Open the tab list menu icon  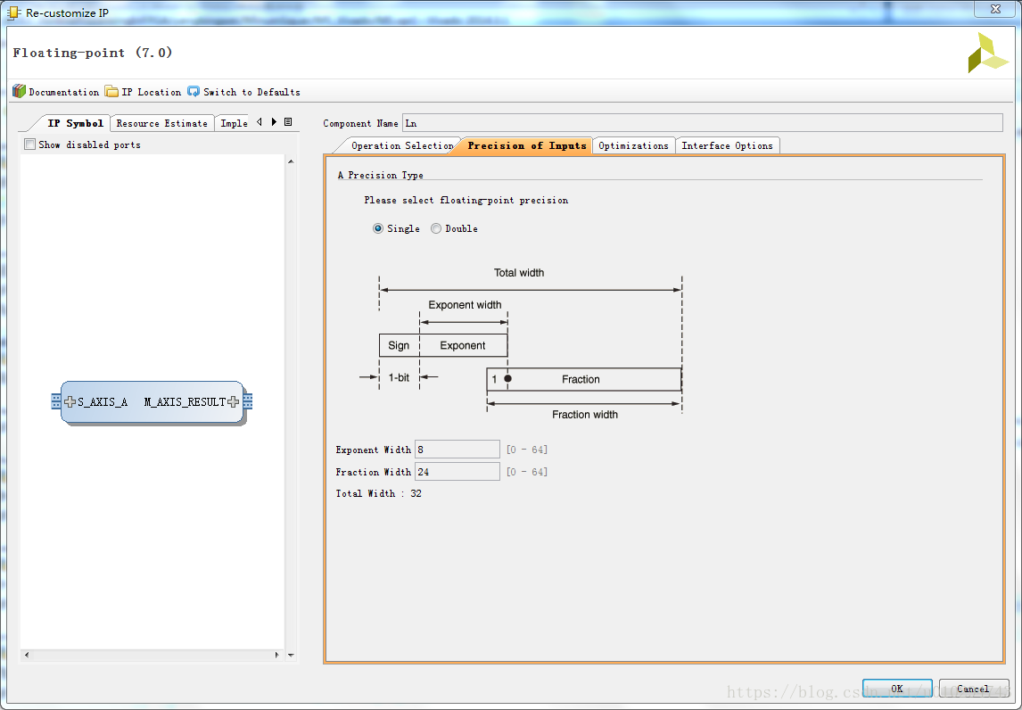pos(288,122)
